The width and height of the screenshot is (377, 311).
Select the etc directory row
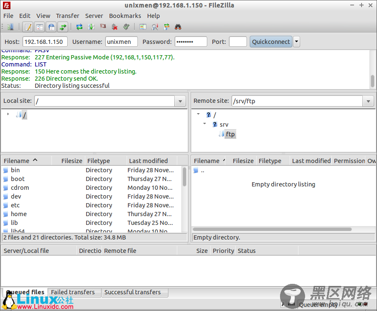click(92, 205)
